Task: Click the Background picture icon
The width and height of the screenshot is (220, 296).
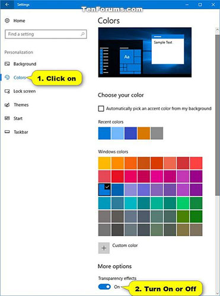Action: (x=7, y=64)
